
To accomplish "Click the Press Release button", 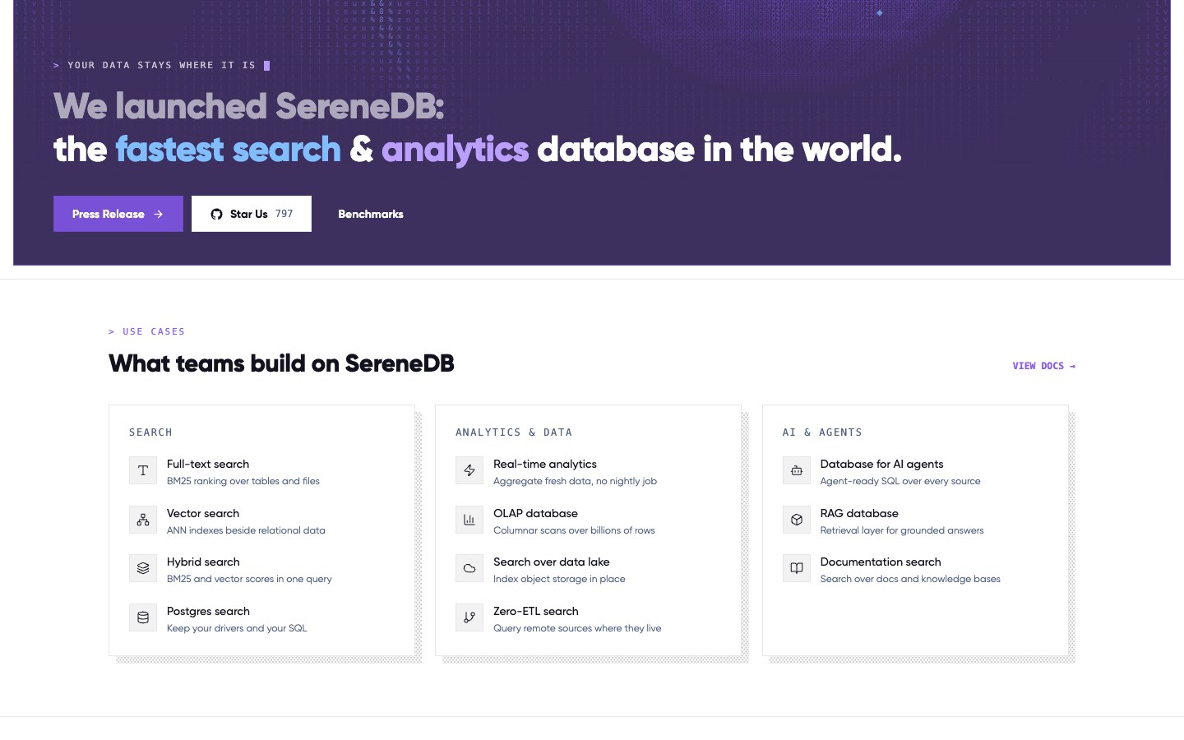I will click(x=118, y=214).
